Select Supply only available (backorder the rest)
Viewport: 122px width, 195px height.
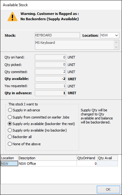[x=41, y=124]
